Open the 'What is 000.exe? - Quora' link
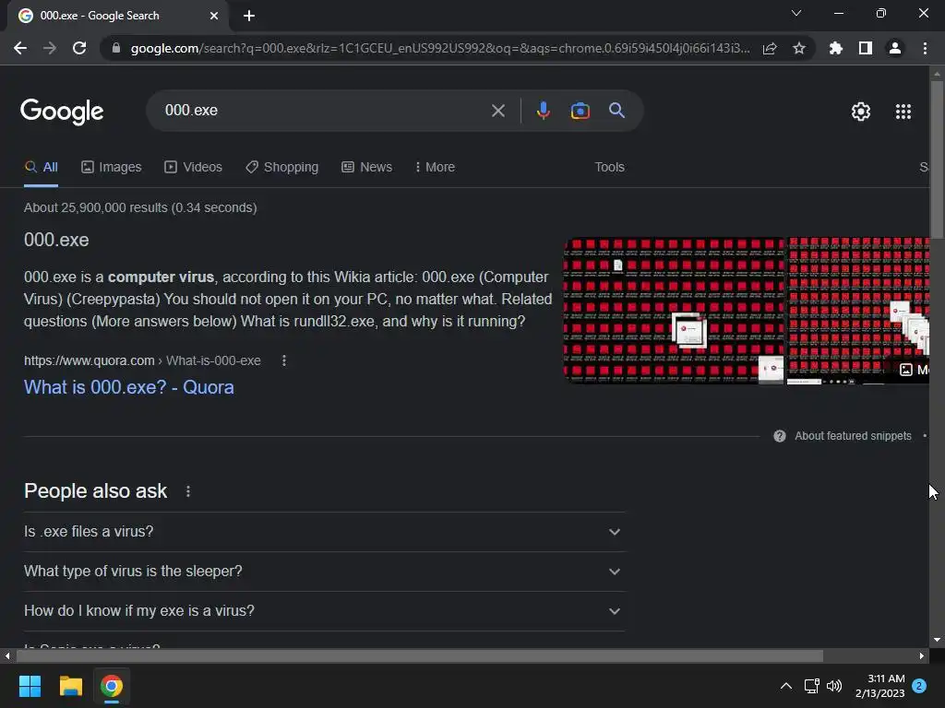 click(x=129, y=387)
